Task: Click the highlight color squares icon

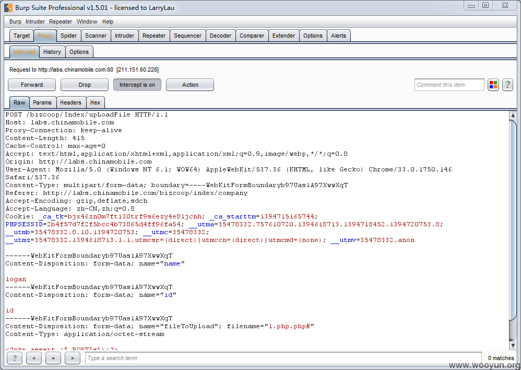Action: click(x=493, y=85)
